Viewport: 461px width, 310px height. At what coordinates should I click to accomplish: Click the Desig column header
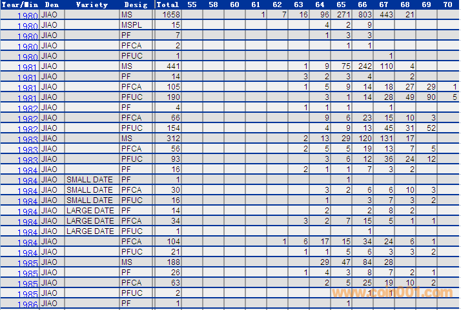[x=136, y=5]
